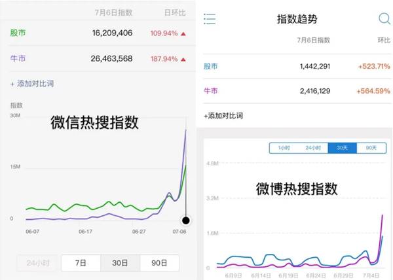This screenshot has height=280, width=393.
Task: Select 24小时 range in Weibo chart
Action: pyautogui.click(x=313, y=148)
